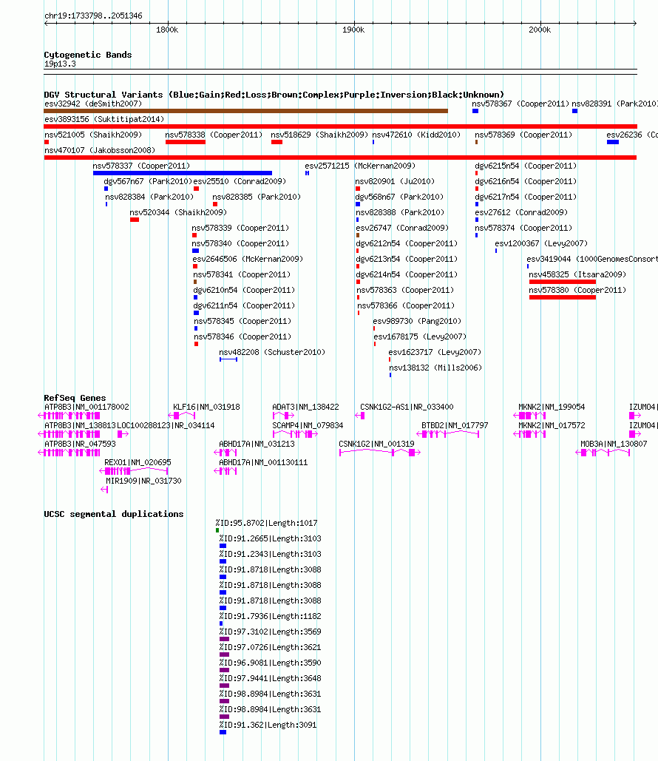Viewport: 658px width, 761px height.
Task: Click the MKNK2|NM_017572 gene label
Action: coord(552,426)
